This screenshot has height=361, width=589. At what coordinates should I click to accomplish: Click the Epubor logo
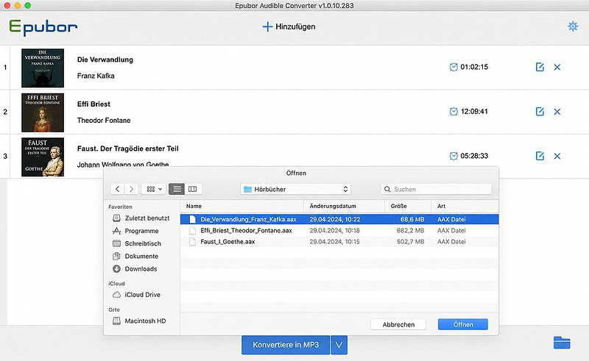point(43,27)
